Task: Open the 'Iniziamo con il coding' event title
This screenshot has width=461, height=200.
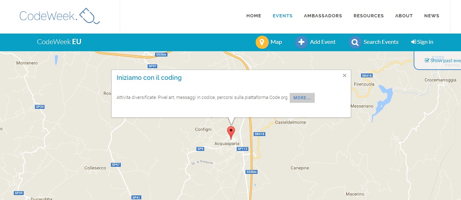Action: coord(149,78)
